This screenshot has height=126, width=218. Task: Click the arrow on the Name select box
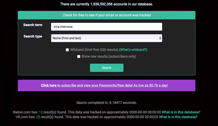[160, 38]
